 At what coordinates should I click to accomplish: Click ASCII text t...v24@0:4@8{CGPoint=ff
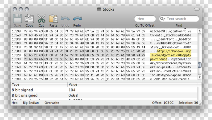click(171, 43)
